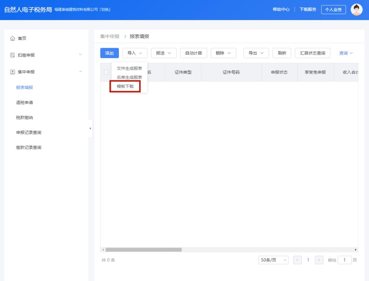Open the 删除 dropdown
The height and width of the screenshot is (281, 369).
tap(223, 53)
